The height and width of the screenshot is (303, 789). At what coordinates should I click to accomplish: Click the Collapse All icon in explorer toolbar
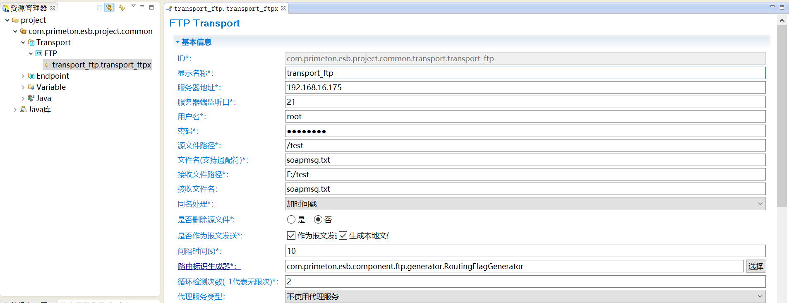coord(99,7)
